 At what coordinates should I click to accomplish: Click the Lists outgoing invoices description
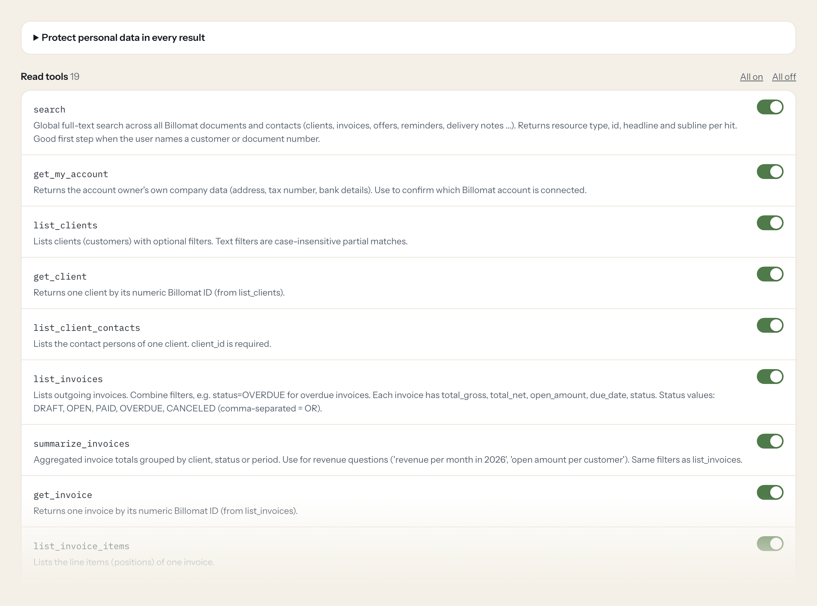374,402
